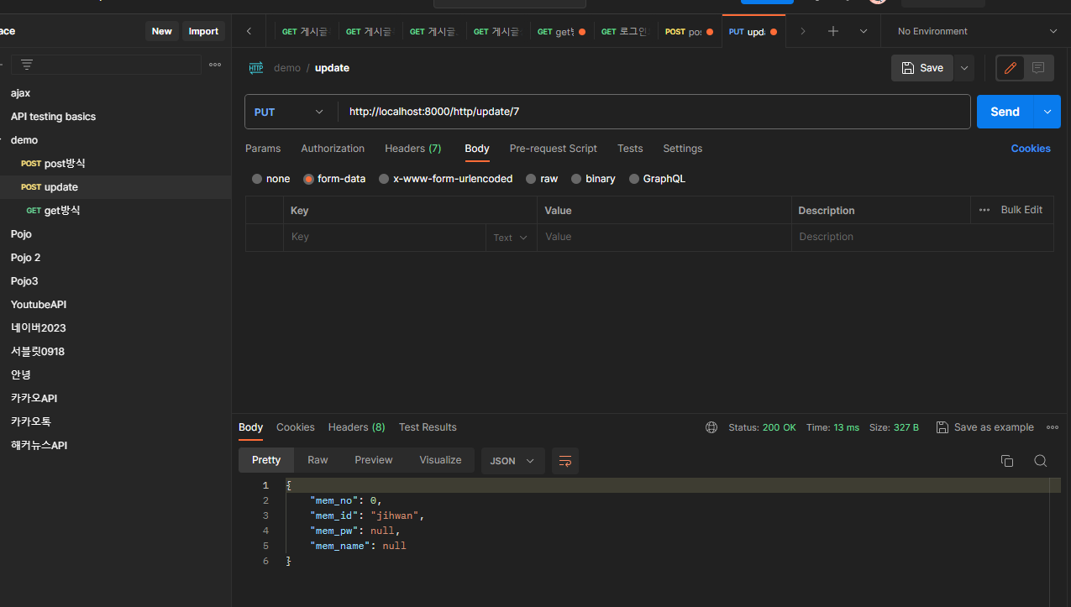Click the Save button
Viewport: 1071px width, 607px height.
click(922, 68)
